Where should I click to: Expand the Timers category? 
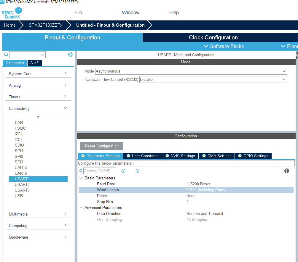point(38,97)
